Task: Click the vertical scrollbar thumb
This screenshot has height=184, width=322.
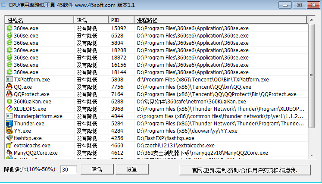Action: [x=312, y=76]
